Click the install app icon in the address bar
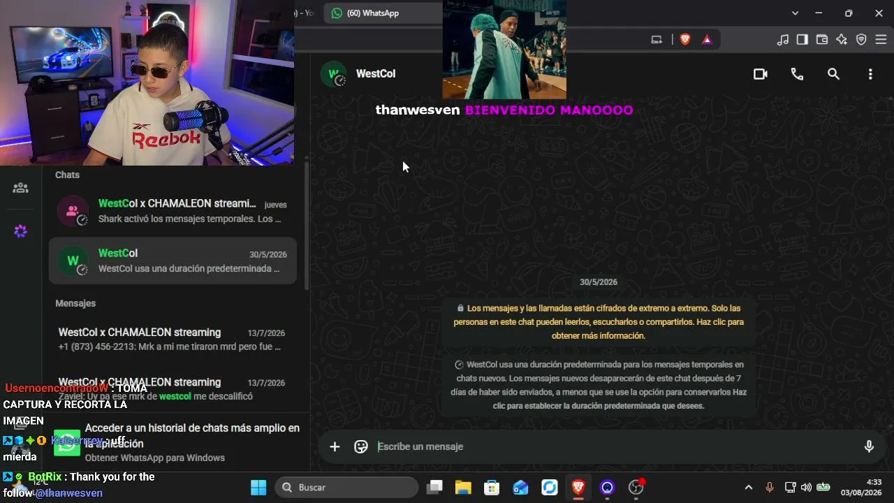Viewport: 894px width, 503px height. click(x=657, y=40)
